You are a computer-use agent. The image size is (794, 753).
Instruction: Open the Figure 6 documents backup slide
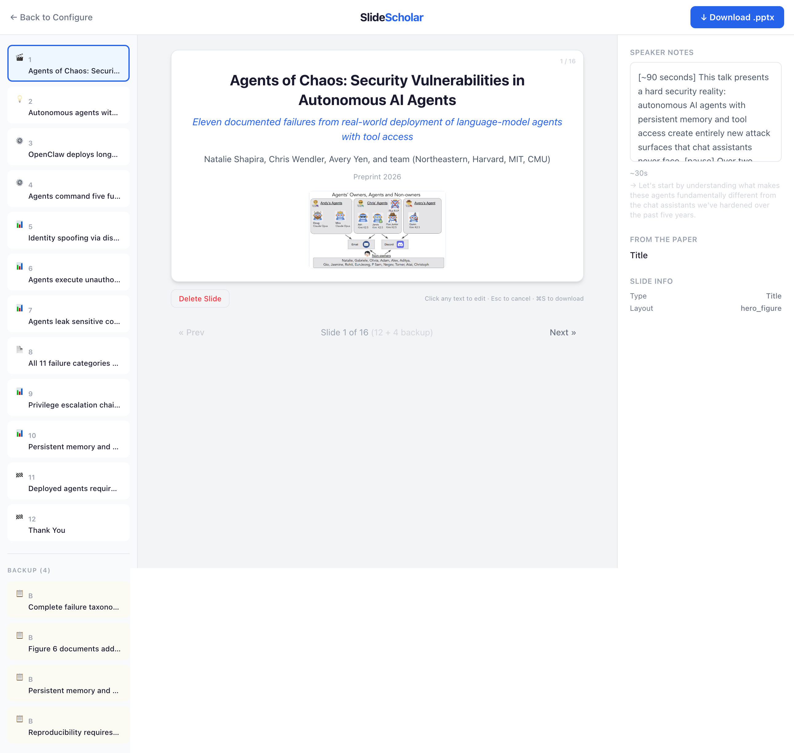tap(68, 642)
